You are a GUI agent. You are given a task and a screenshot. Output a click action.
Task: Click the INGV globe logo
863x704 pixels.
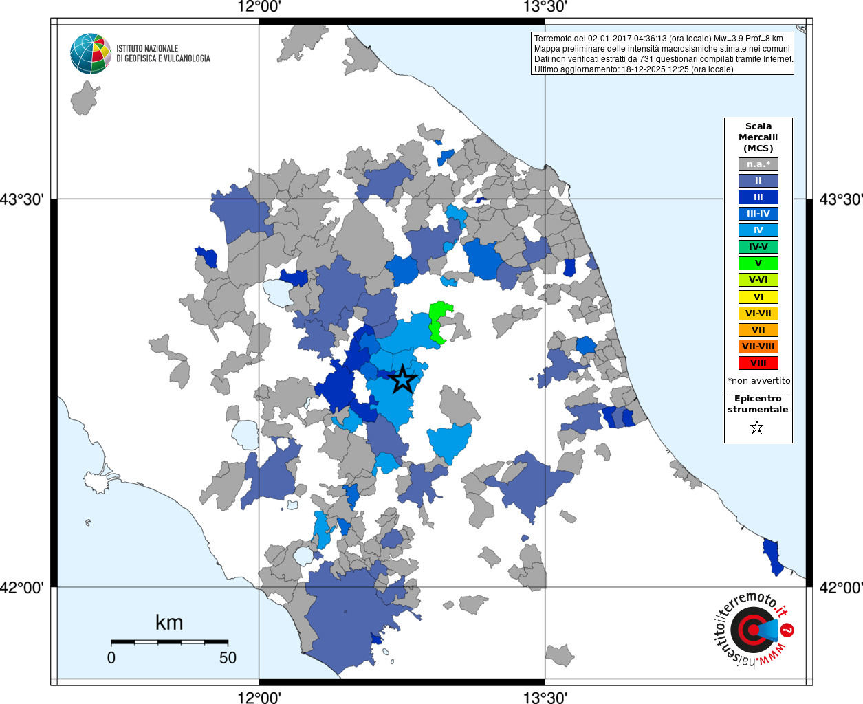[91, 54]
